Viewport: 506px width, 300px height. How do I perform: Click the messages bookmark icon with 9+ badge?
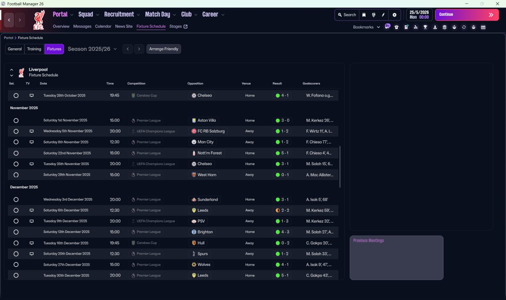pos(387,27)
